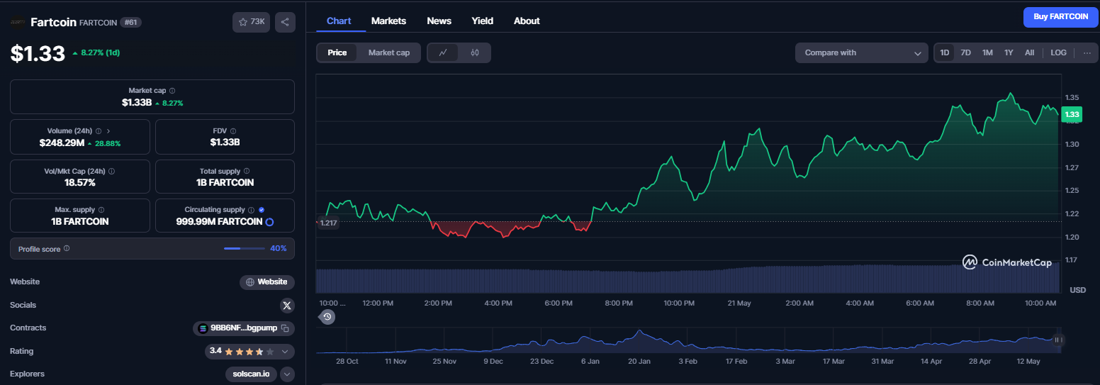Viewport: 1100px width, 385px height.
Task: Open the Compare with dropdown
Action: point(861,52)
